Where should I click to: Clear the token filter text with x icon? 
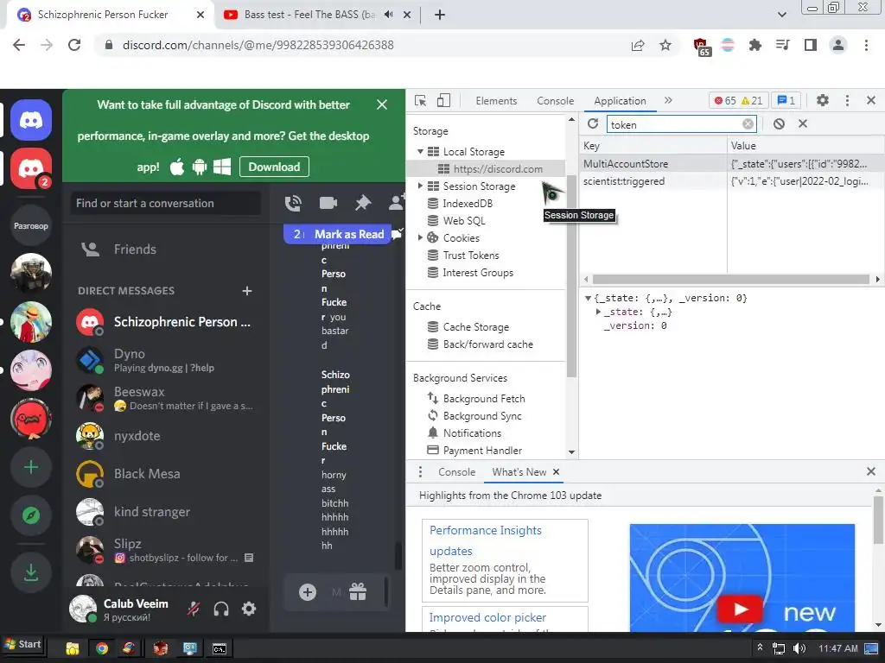(x=748, y=124)
